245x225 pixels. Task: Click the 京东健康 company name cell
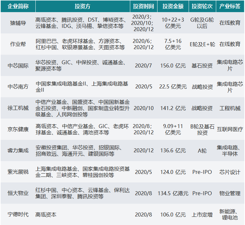pos(18,129)
